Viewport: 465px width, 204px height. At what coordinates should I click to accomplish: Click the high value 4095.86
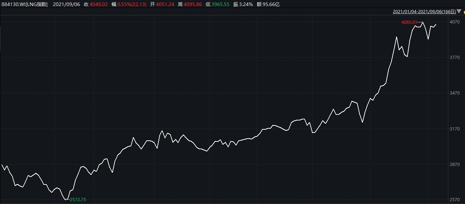click(x=193, y=4)
